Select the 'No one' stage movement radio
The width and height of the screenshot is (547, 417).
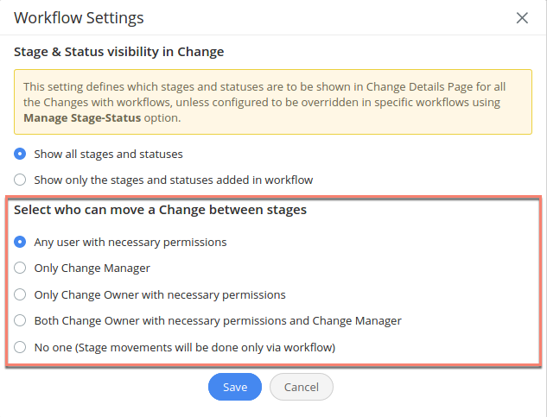20,347
